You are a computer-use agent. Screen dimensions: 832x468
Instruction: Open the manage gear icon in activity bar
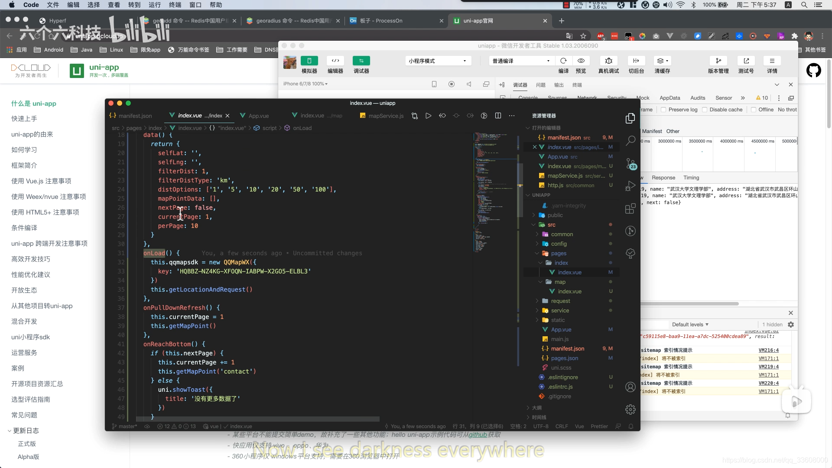point(630,409)
